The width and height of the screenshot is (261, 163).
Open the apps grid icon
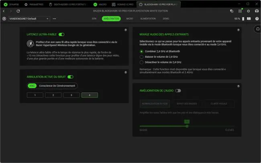240,11
